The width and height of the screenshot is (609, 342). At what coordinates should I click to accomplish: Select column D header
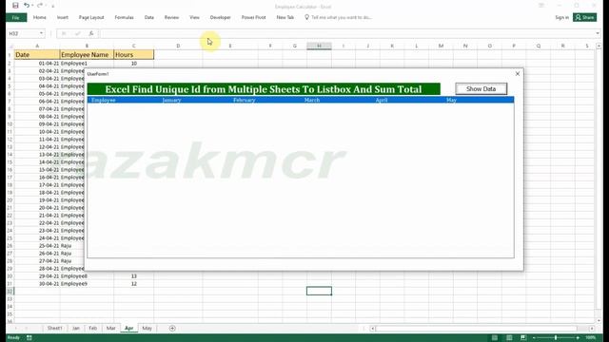178,46
